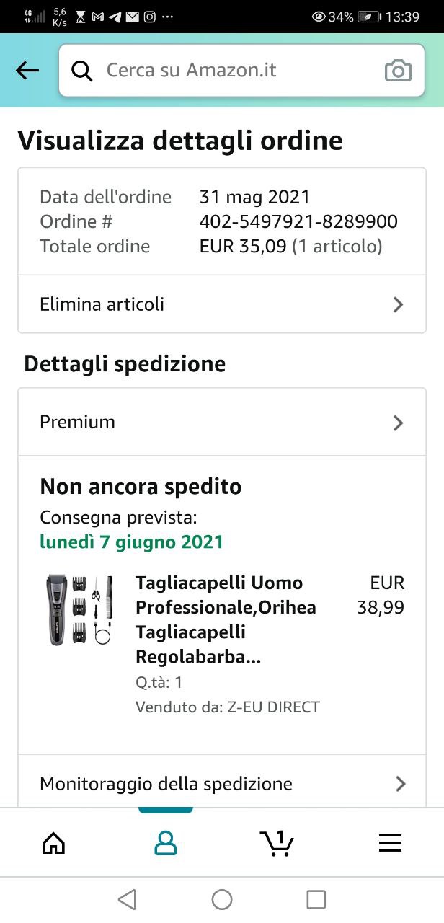Expand Monitoraggio della spedizione chevron

click(x=401, y=784)
